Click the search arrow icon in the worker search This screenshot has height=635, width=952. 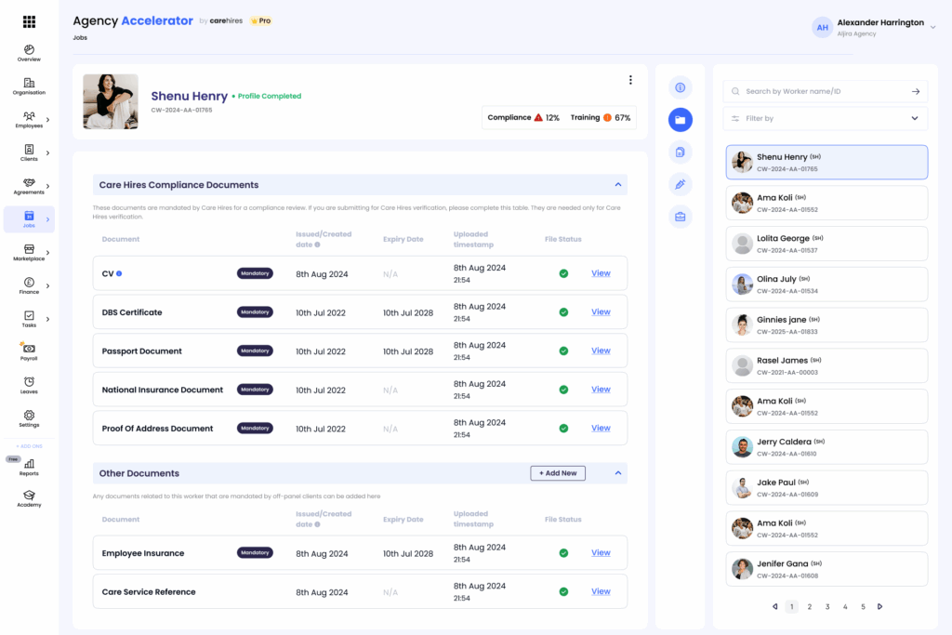pos(915,91)
